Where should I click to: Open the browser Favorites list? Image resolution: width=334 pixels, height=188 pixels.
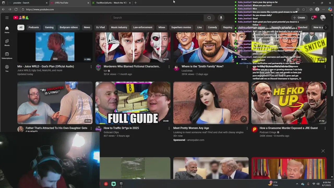[x=311, y=9]
